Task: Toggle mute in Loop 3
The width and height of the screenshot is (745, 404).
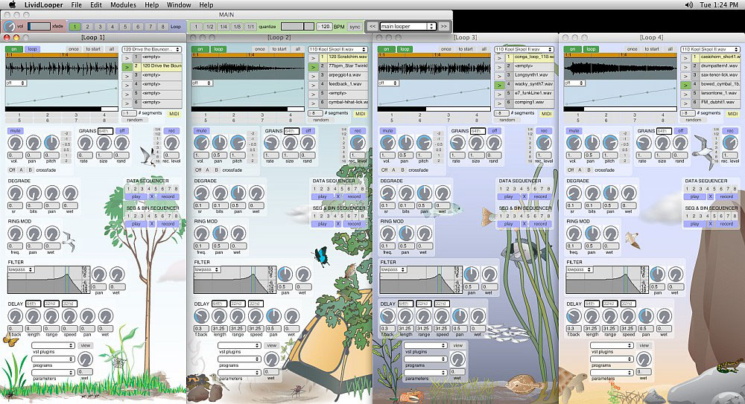Action: (387, 131)
